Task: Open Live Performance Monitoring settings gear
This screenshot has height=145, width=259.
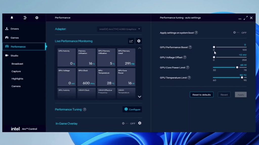Action: (139, 41)
